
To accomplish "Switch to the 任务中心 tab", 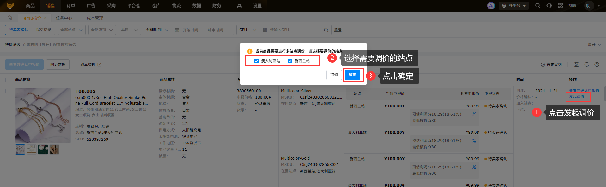I will [x=64, y=18].
